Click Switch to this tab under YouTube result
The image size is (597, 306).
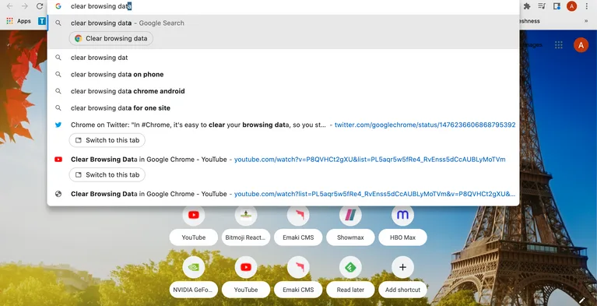(107, 175)
